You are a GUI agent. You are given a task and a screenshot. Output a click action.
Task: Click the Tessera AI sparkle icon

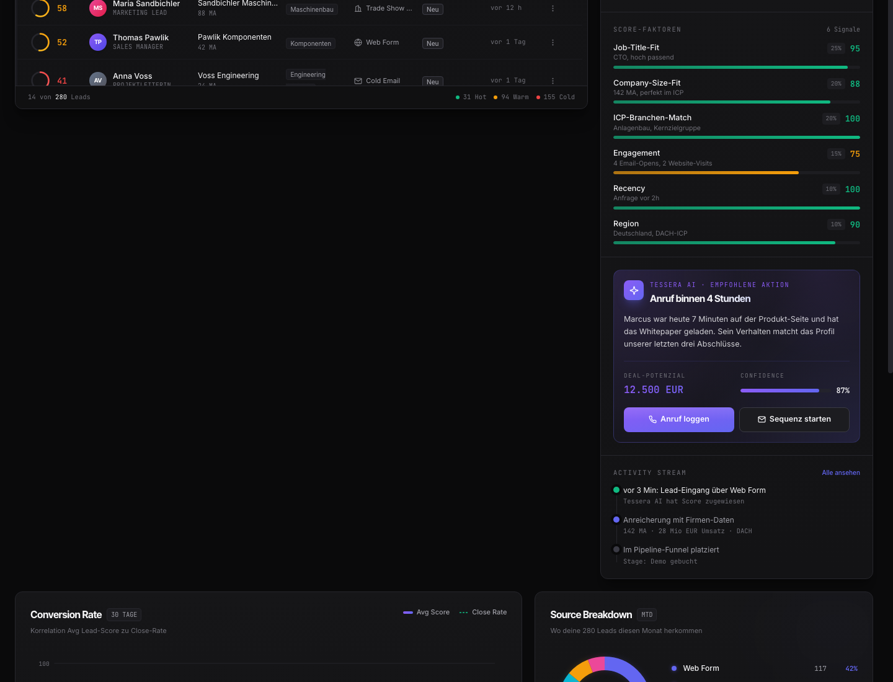pos(634,290)
